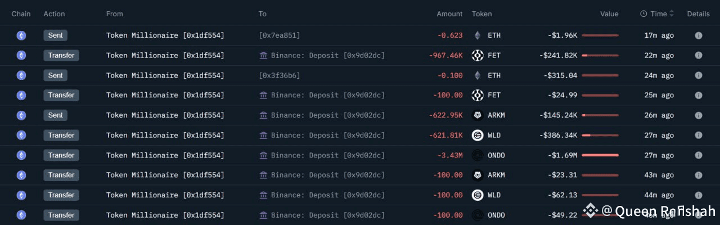Click Sent action tag in first row
Viewport: 720px width, 225px height.
coord(55,35)
